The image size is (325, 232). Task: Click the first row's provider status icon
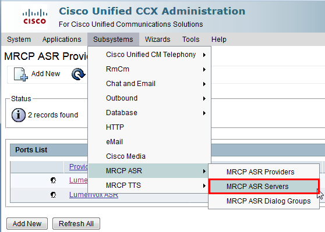(x=53, y=180)
